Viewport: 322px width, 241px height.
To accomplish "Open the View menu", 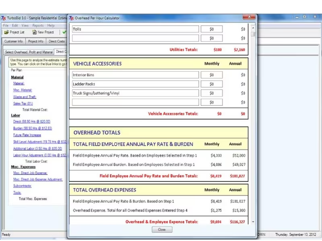I will click(25, 25).
